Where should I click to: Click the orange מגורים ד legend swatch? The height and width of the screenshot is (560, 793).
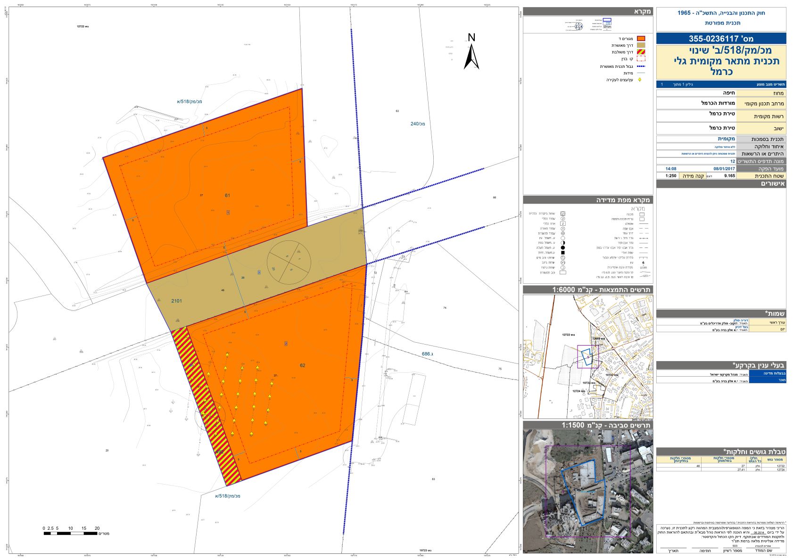[x=640, y=39]
